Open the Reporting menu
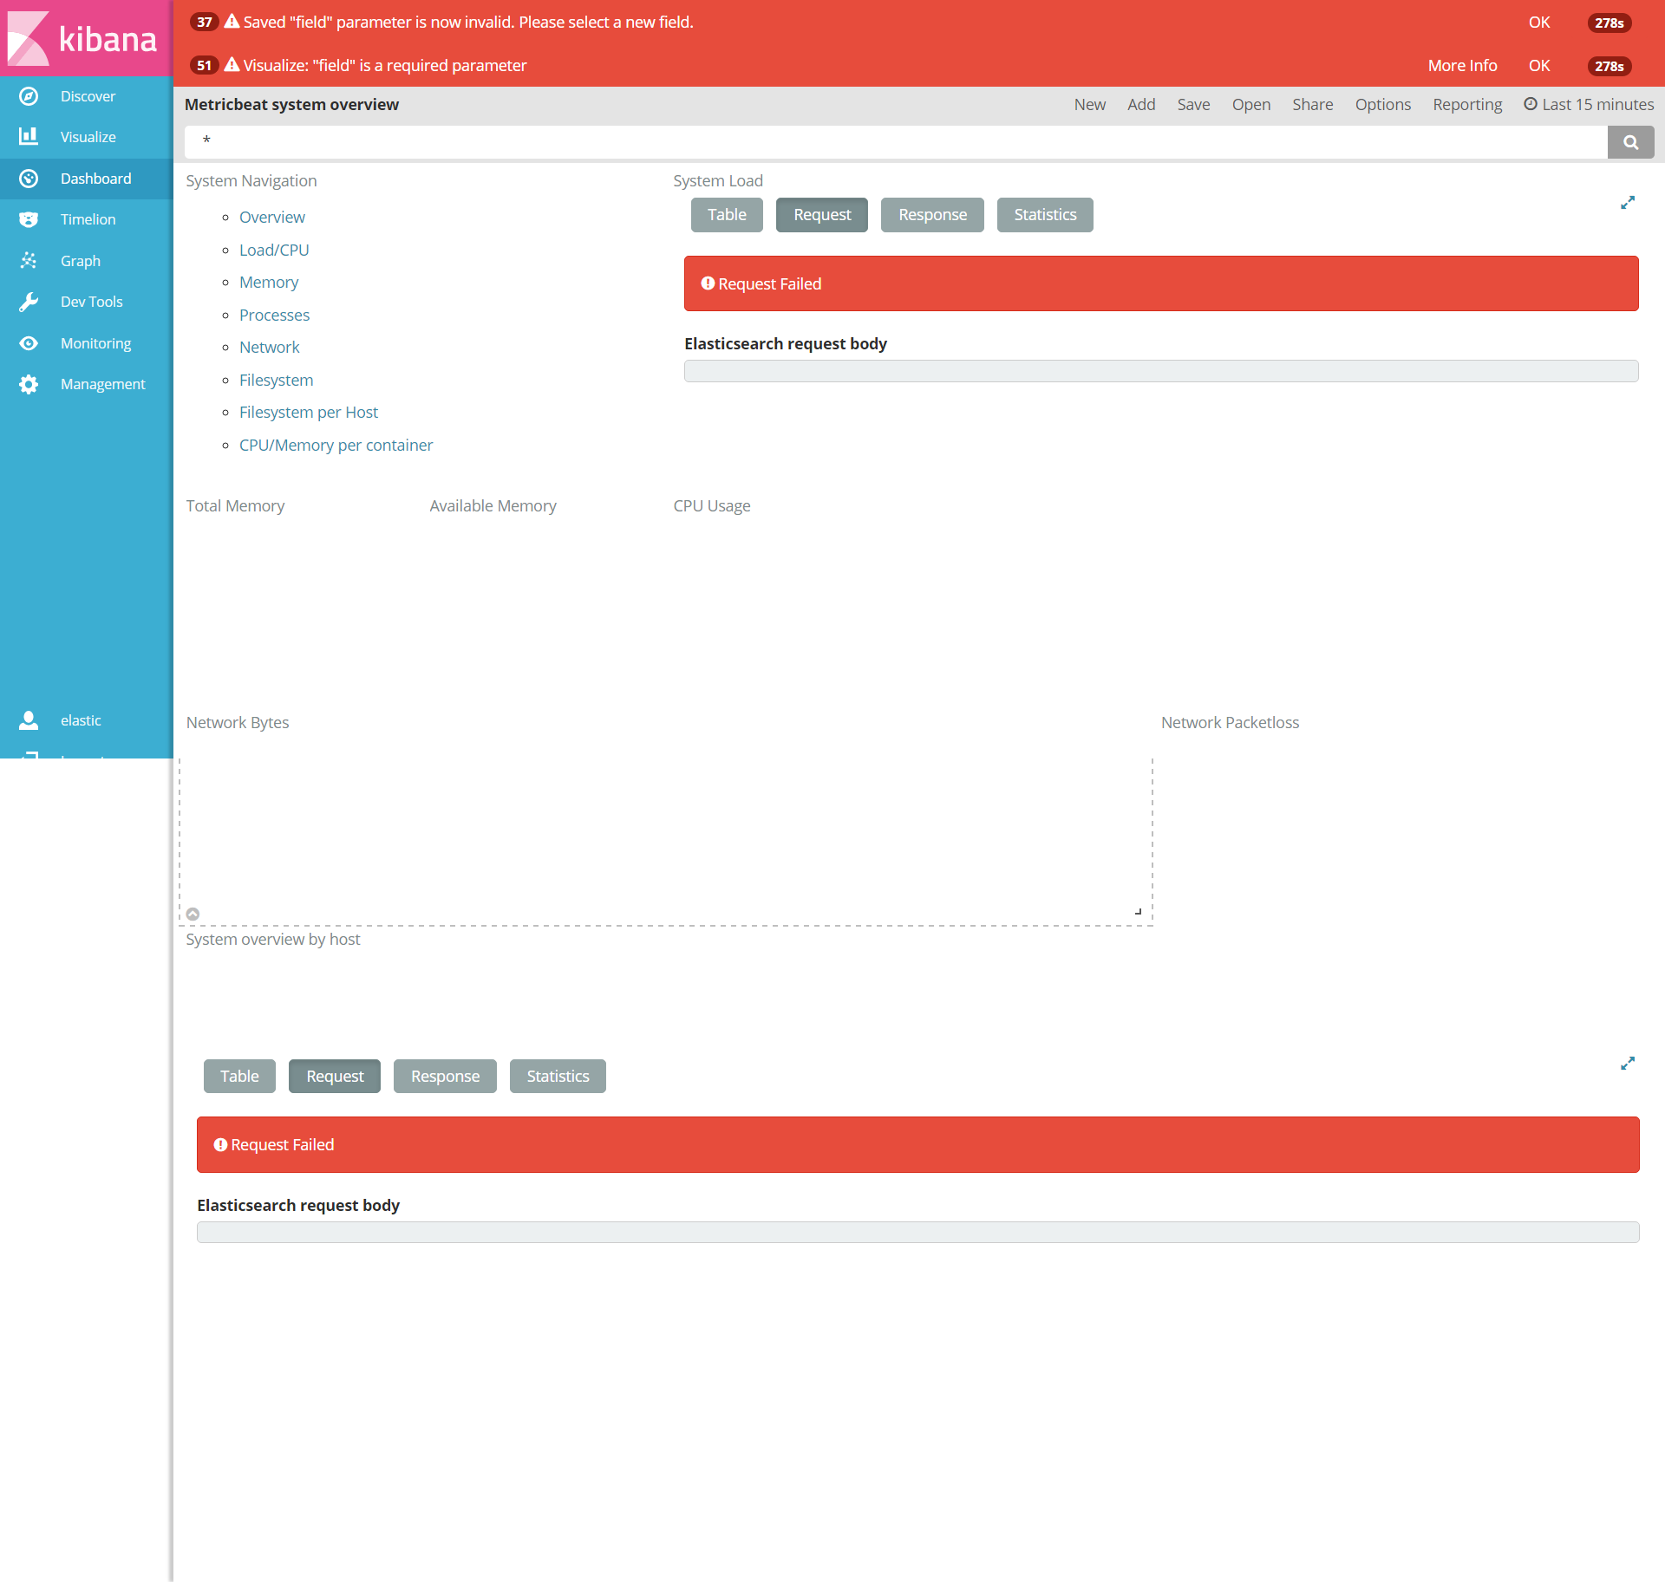Screen dimensions: 1665x1582 1466,104
